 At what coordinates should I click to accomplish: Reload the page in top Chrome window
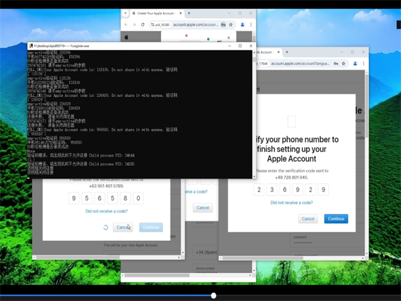point(142,25)
